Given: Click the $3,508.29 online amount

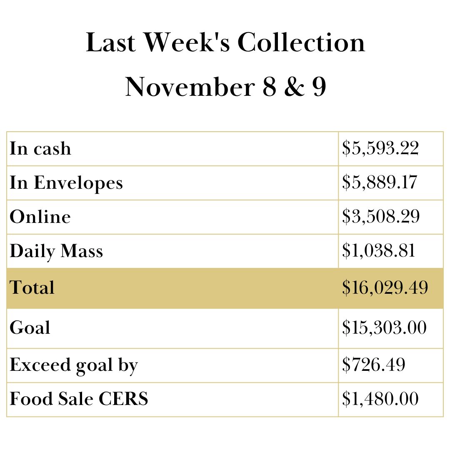Looking at the screenshot, I should [x=380, y=217].
